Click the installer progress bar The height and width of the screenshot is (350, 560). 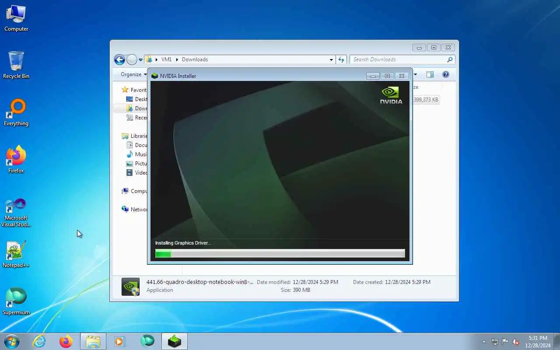(280, 254)
